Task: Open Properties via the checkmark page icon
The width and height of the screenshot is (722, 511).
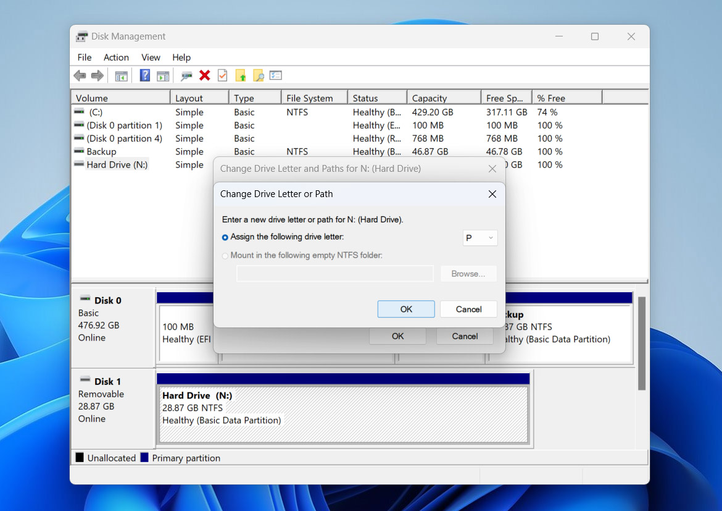Action: point(222,75)
